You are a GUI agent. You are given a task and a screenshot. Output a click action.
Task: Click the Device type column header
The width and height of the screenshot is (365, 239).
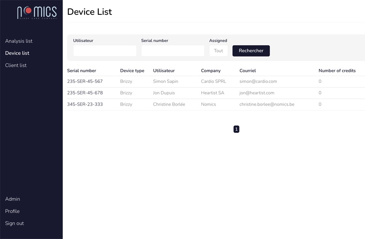tap(132, 70)
